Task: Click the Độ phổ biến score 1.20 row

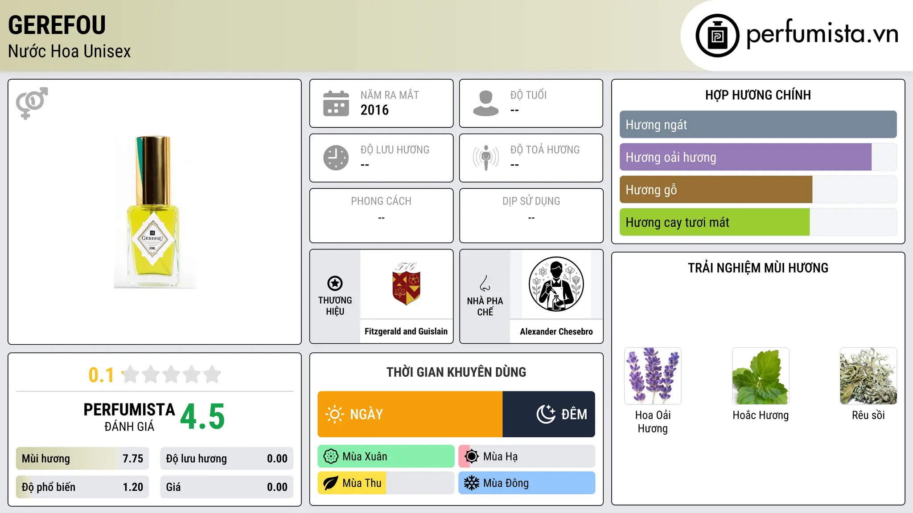Action: tap(82, 487)
